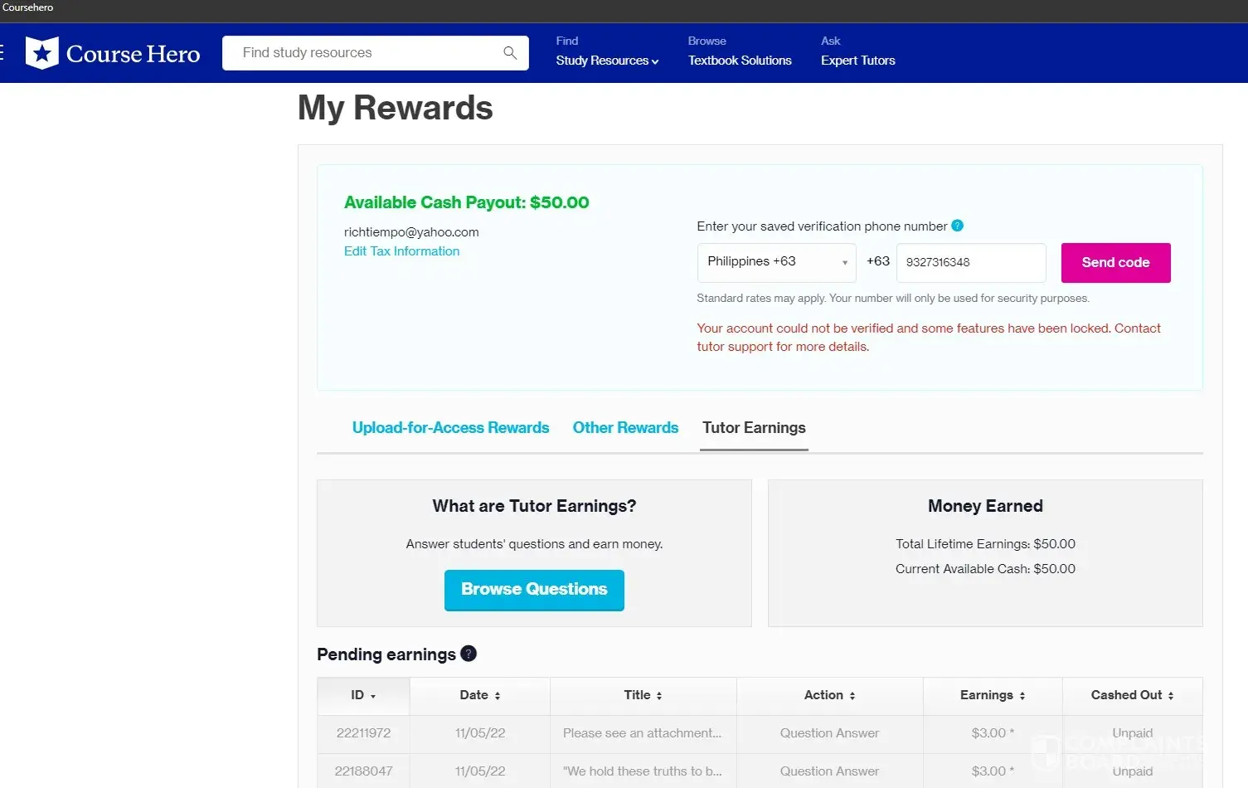Click the Edit Tax Information link

(x=401, y=251)
